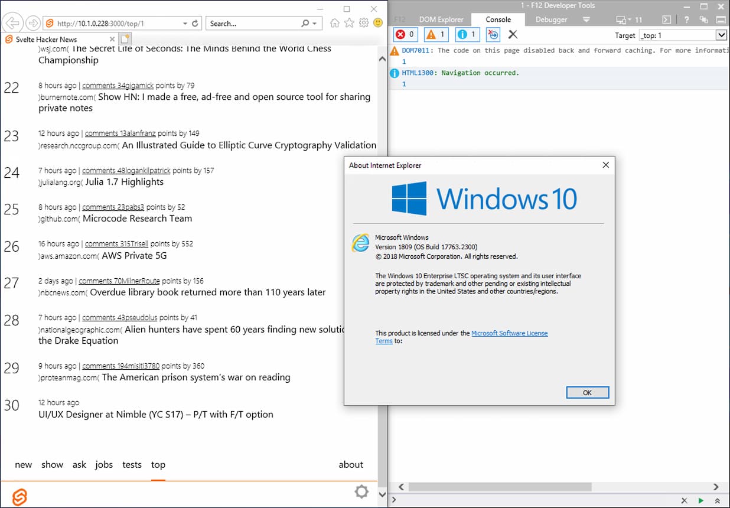This screenshot has height=508, width=730.
Task: Open comments link for Microcode Research Team
Action: [113, 207]
